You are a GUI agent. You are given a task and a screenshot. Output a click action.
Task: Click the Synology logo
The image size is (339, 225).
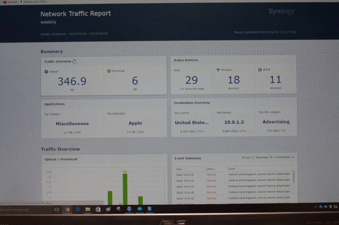(x=283, y=11)
